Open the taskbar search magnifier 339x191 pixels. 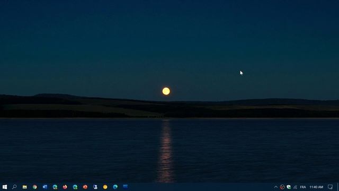[14, 187]
